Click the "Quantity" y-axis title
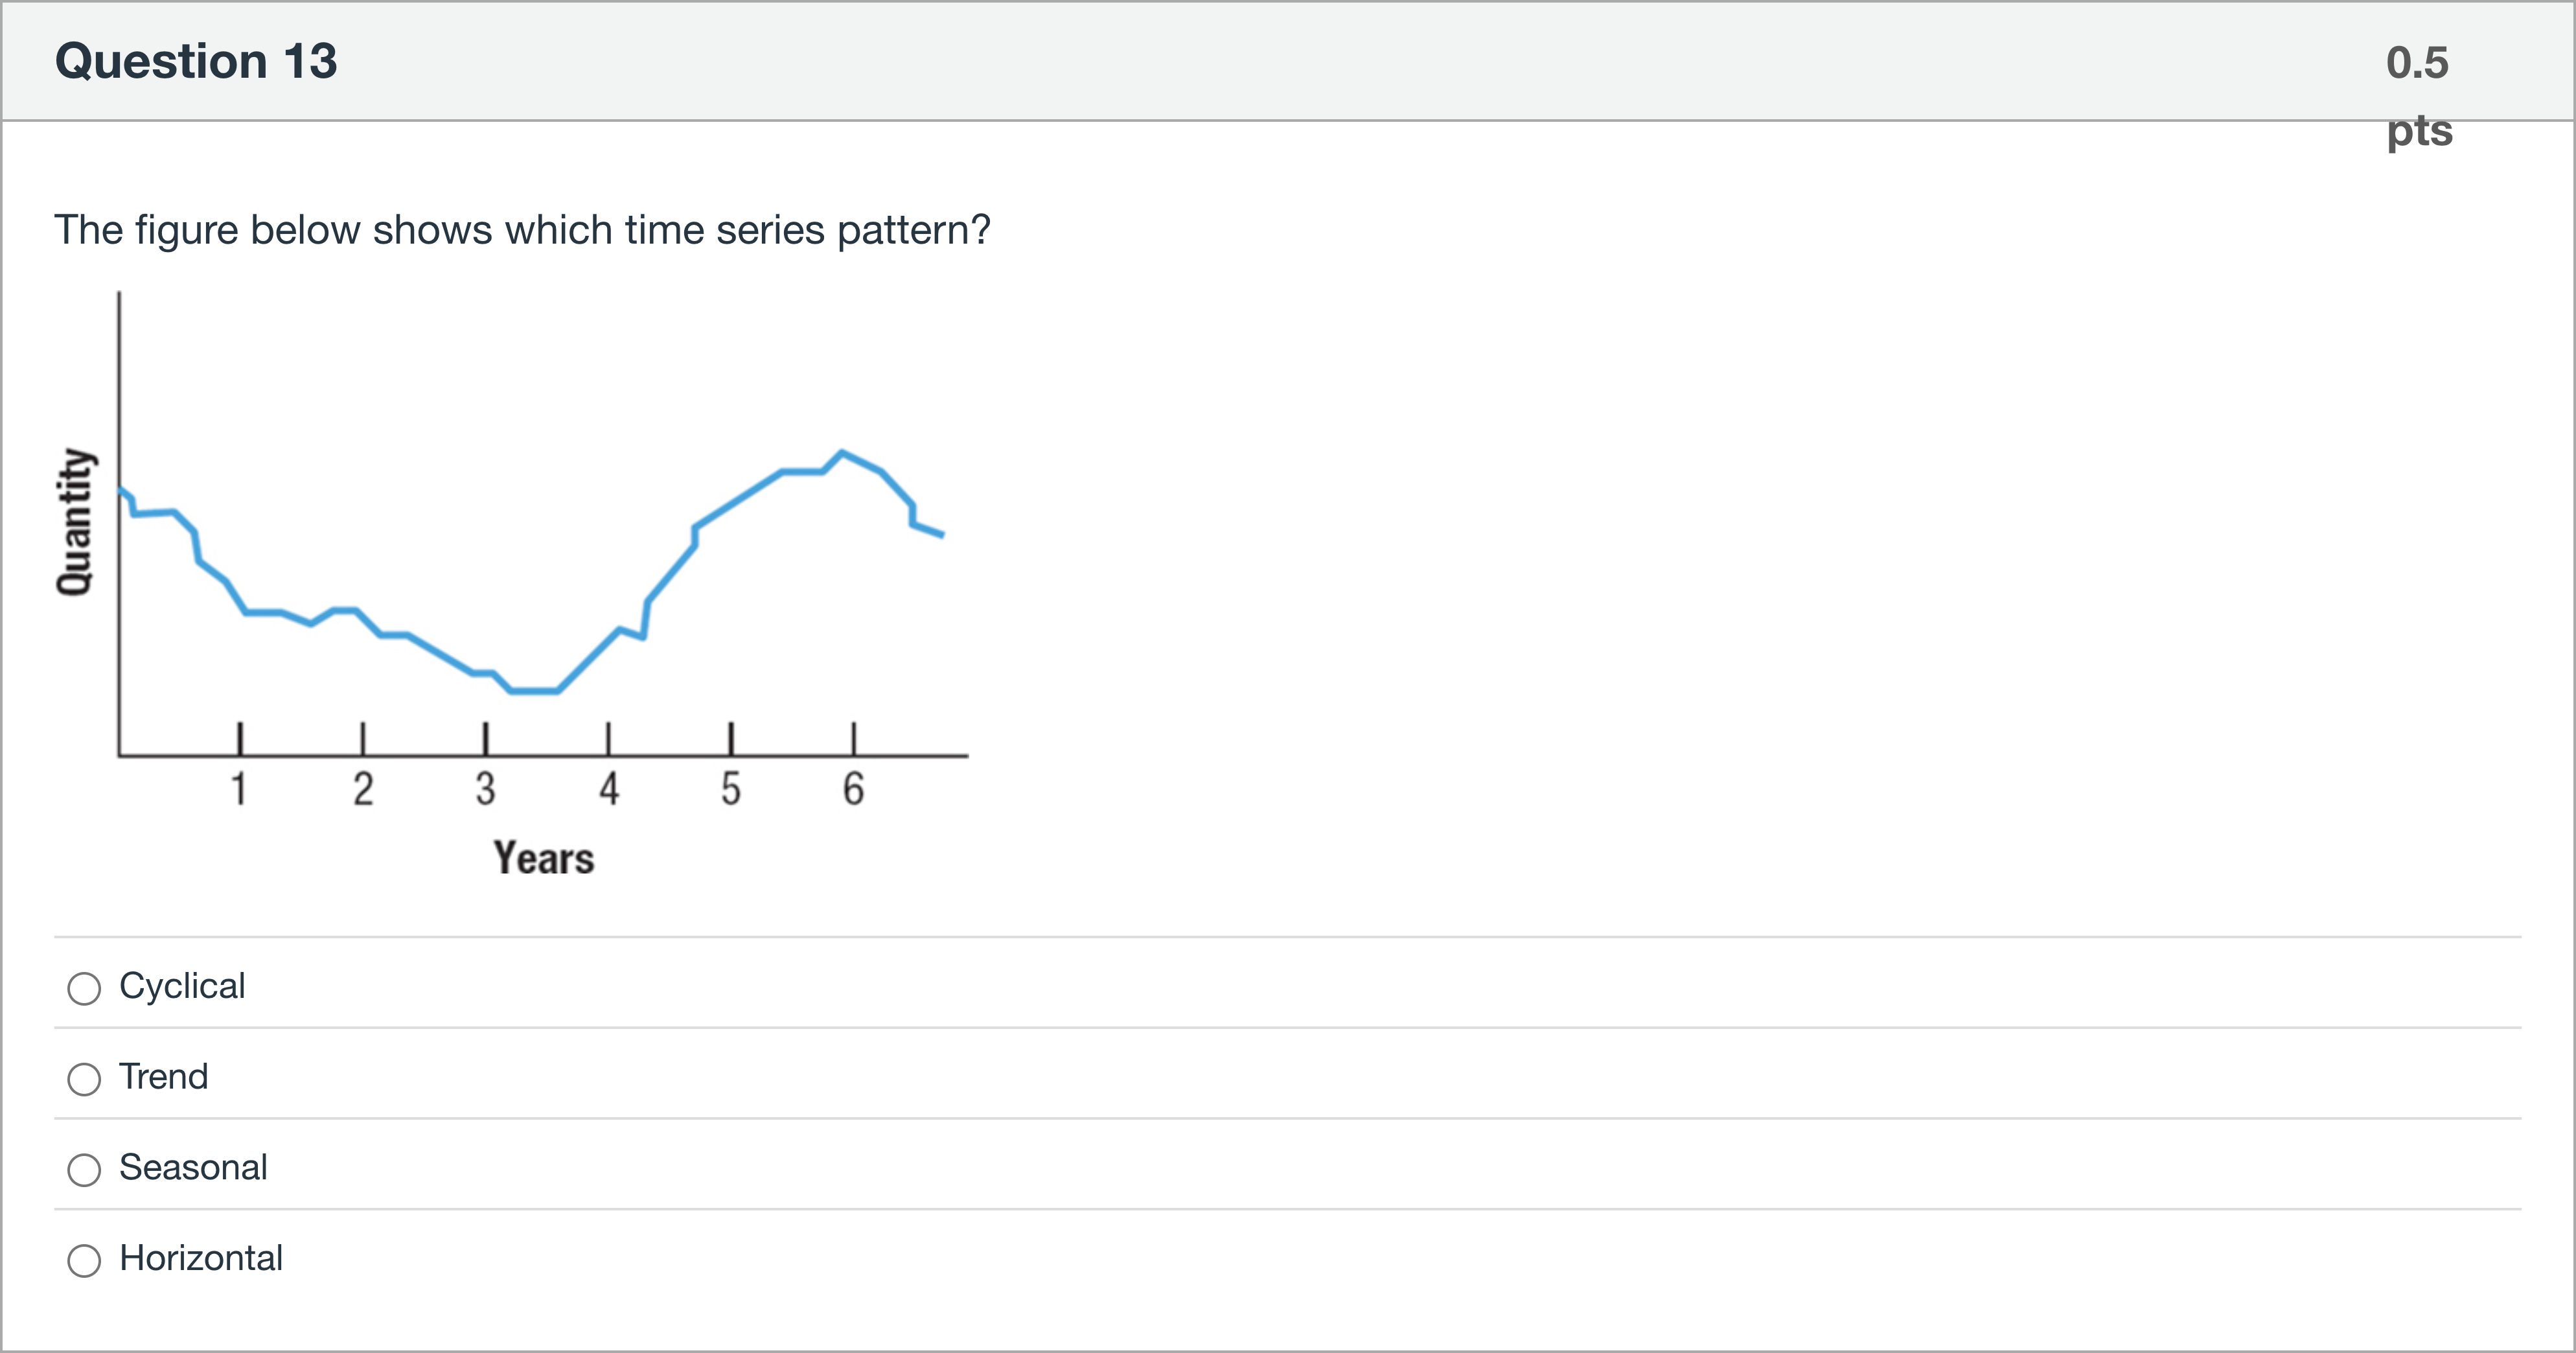Screen dimensions: 2576x1353 coord(75,522)
